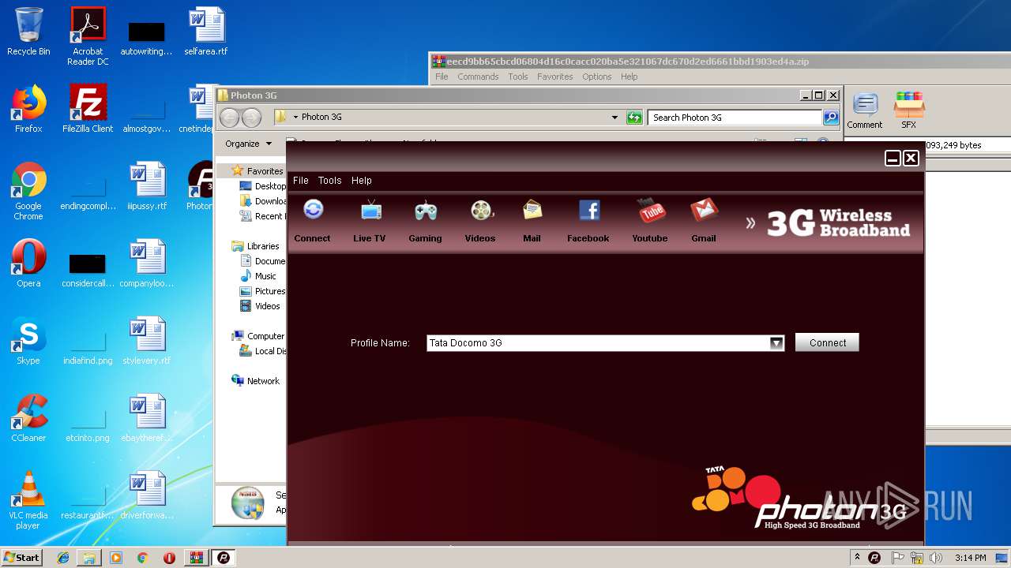Click the Connect button beside the profile
This screenshot has height=568, width=1011.
click(x=827, y=342)
